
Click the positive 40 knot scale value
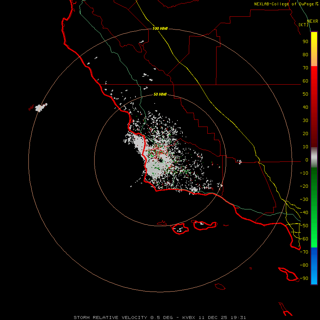[x=305, y=107]
